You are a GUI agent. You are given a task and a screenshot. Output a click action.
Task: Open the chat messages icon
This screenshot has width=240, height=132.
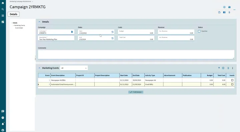(x=3, y=111)
